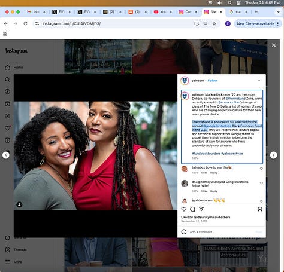The height and width of the screenshot is (272, 284).
Task: Switch to first X tab
Action: point(61,12)
